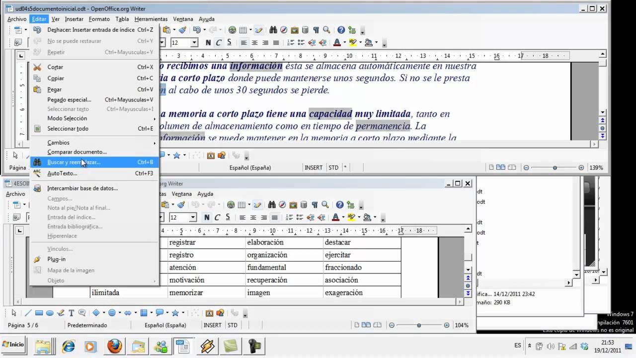This screenshot has height=358, width=636.
Task: Toggle Italic (C) in top window
Action: click(x=218, y=43)
